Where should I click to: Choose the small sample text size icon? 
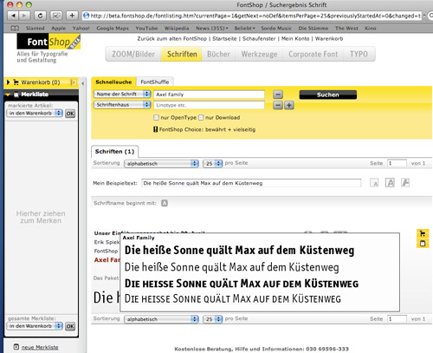click(374, 183)
